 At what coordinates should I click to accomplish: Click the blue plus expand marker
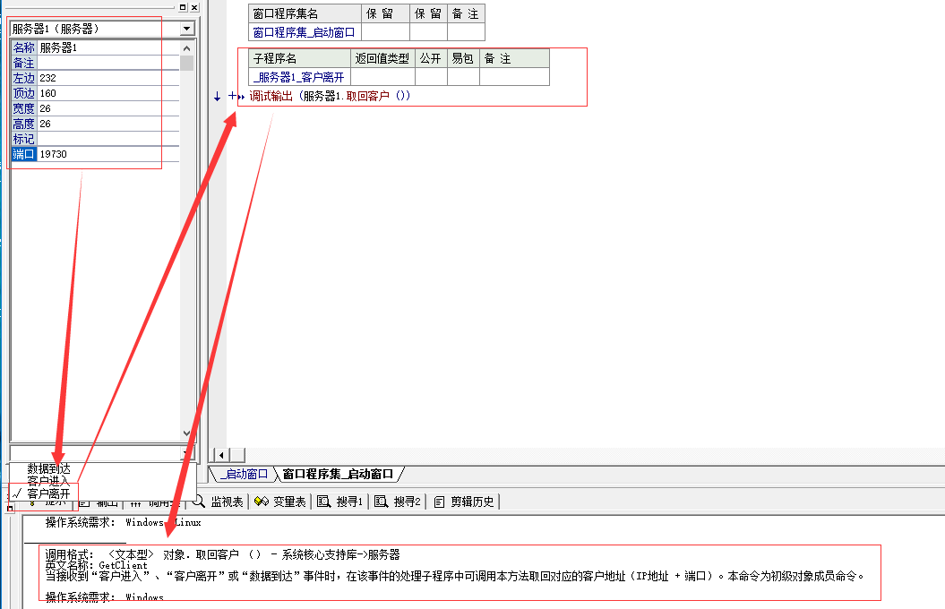point(232,96)
